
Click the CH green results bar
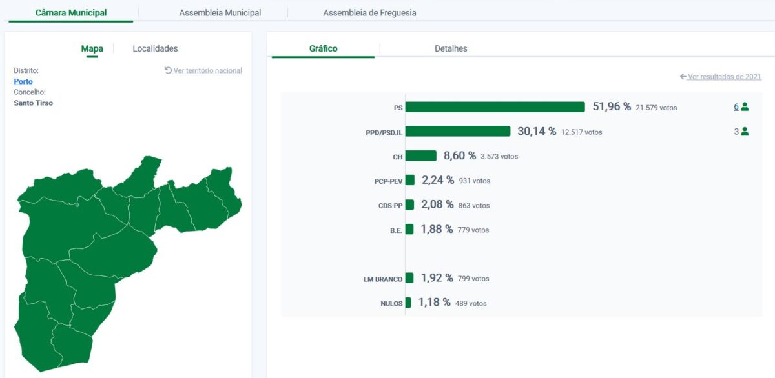[420, 156]
